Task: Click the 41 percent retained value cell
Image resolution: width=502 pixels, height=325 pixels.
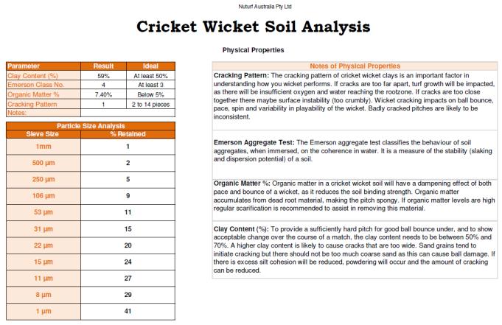Action: tap(128, 312)
